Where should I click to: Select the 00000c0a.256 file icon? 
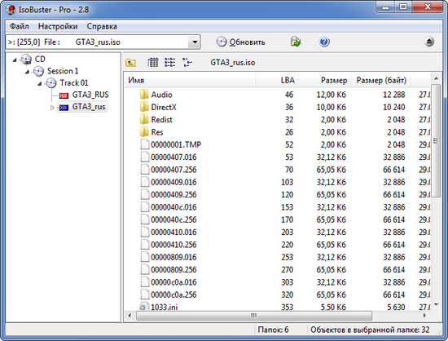pos(145,294)
